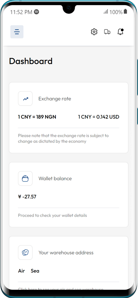This screenshot has width=138, height=298.
Task: Open the Wallet balance card title
Action: click(x=55, y=179)
